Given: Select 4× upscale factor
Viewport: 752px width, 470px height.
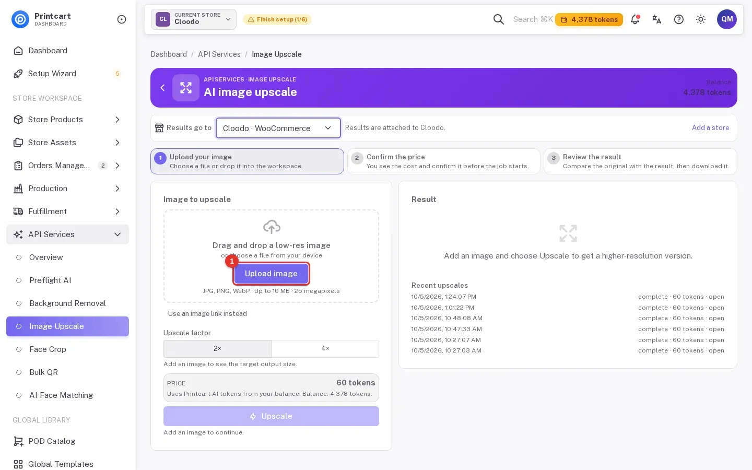Looking at the screenshot, I should (325, 349).
